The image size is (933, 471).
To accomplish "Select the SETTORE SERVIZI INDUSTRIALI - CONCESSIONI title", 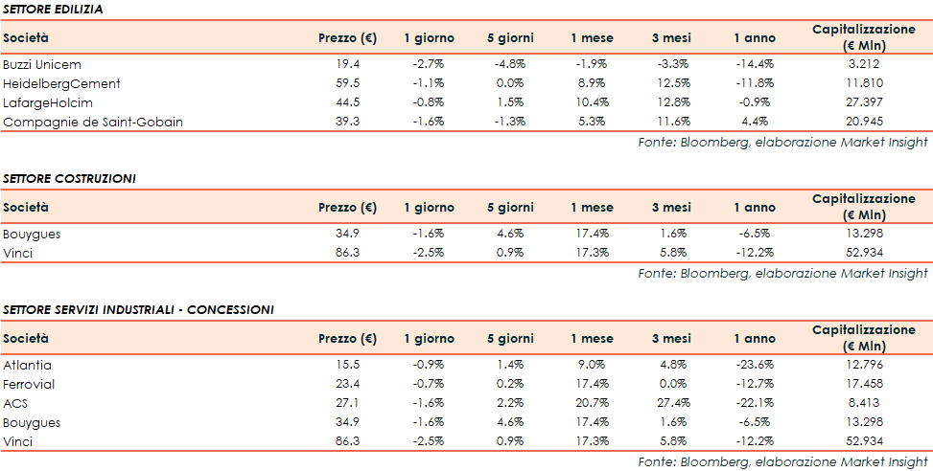I will (x=138, y=309).
